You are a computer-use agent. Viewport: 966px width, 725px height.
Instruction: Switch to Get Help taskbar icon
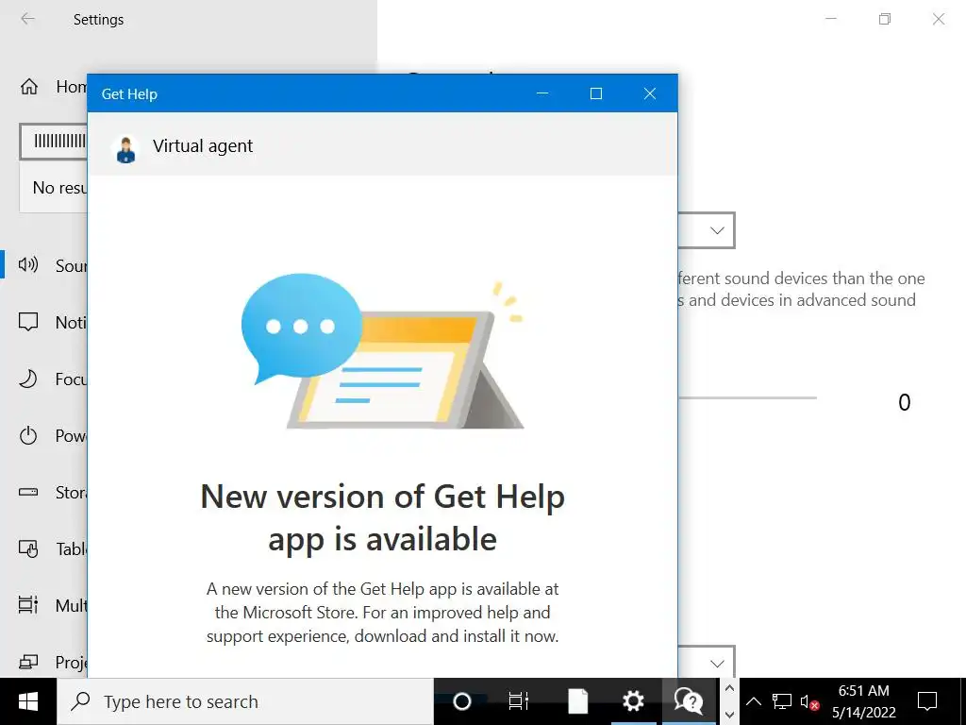[689, 701]
